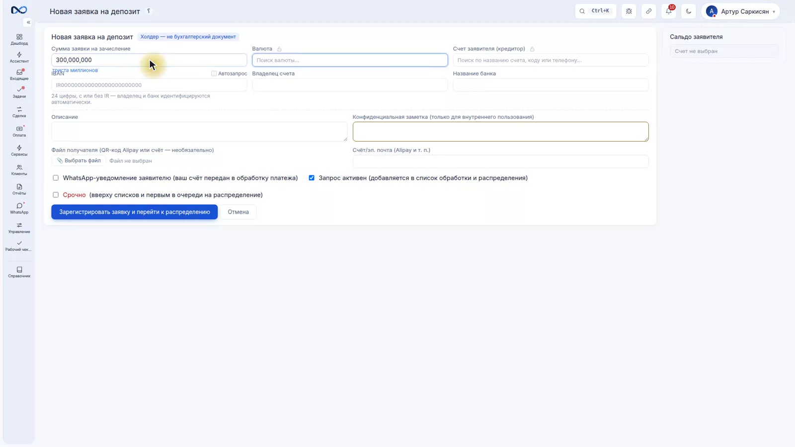Click the Выбрать файл button
This screenshot has width=795, height=447.
[79, 161]
